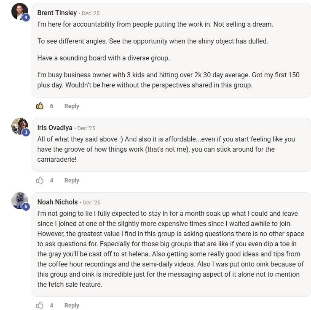Image resolution: width=311 pixels, height=310 pixels.
Task: Open Iris Ovadiya's profile avatar
Action: [20, 126]
